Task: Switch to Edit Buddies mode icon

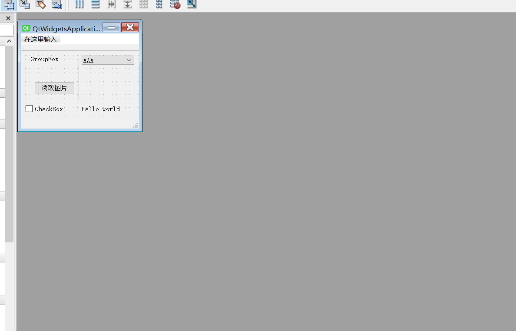Action: coord(40,4)
